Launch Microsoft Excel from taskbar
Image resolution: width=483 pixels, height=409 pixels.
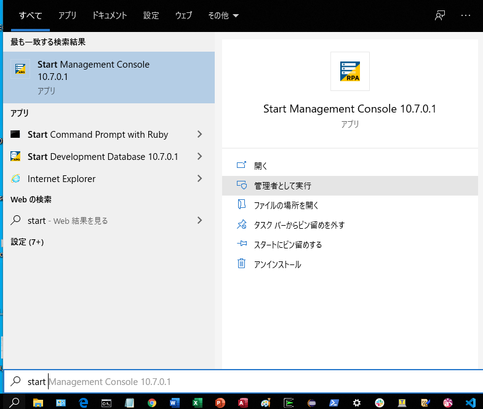pyautogui.click(x=197, y=402)
